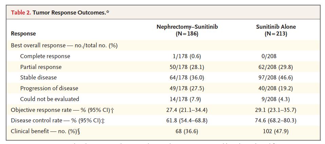Click the "Best overall response" row label
325x144 pixels.
click(x=64, y=45)
